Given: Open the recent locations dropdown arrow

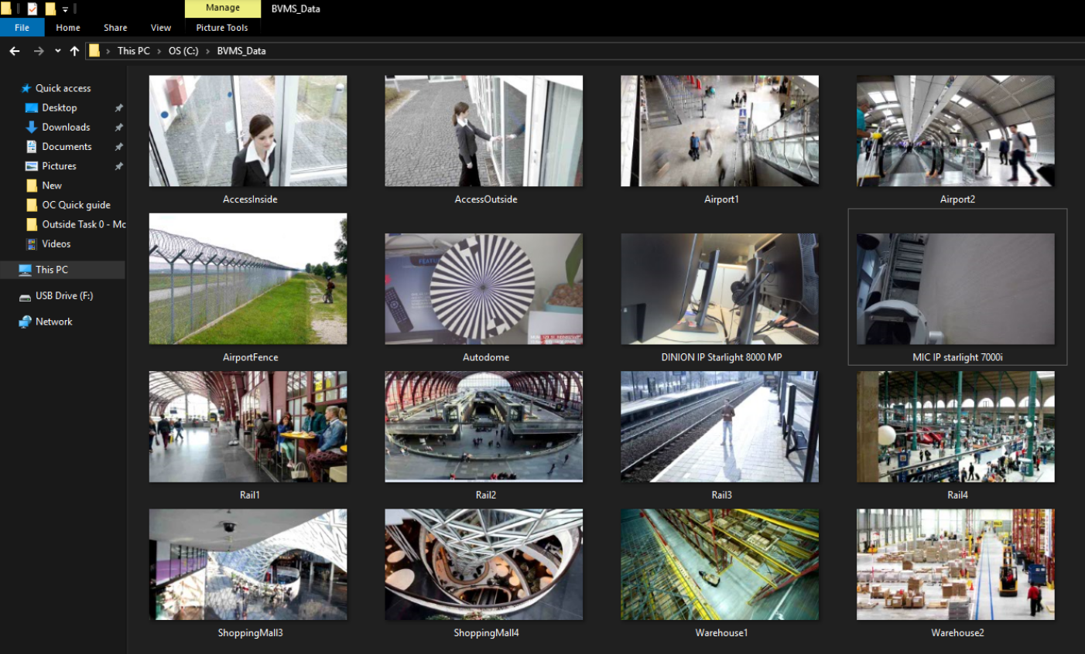Looking at the screenshot, I should coord(57,51).
